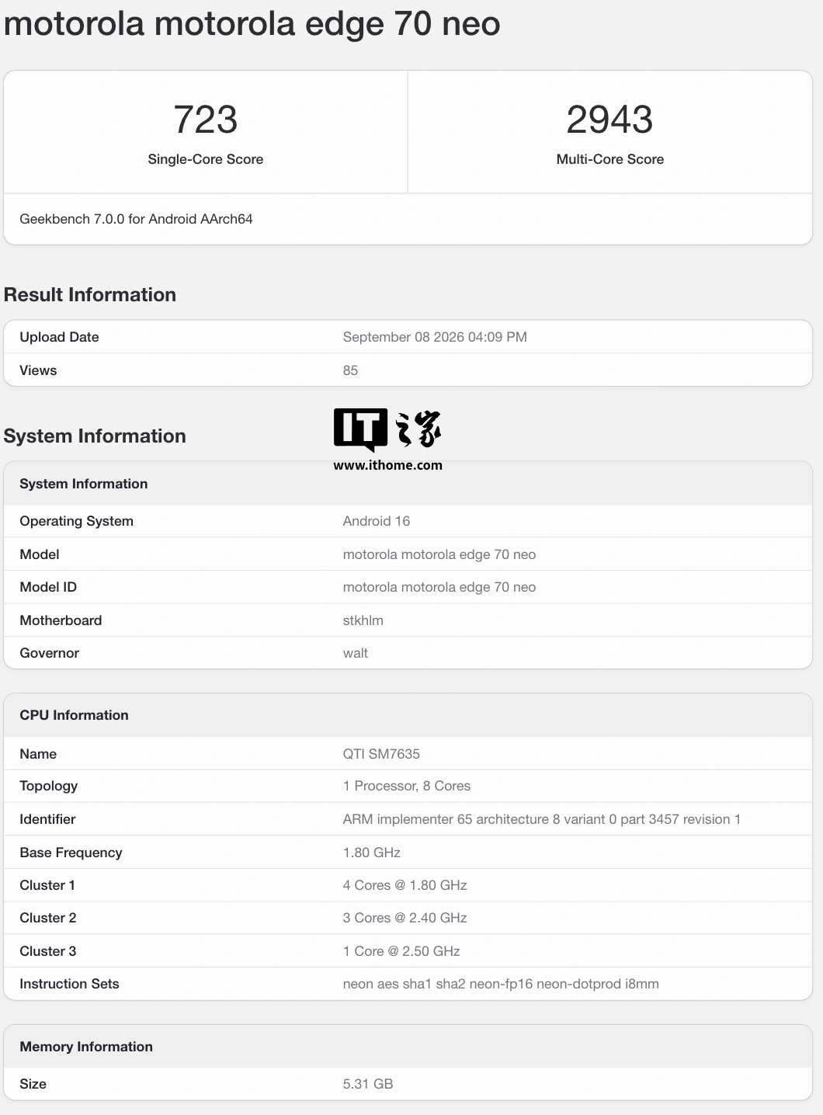Select the Motherboard value stkhlm

[x=363, y=620]
